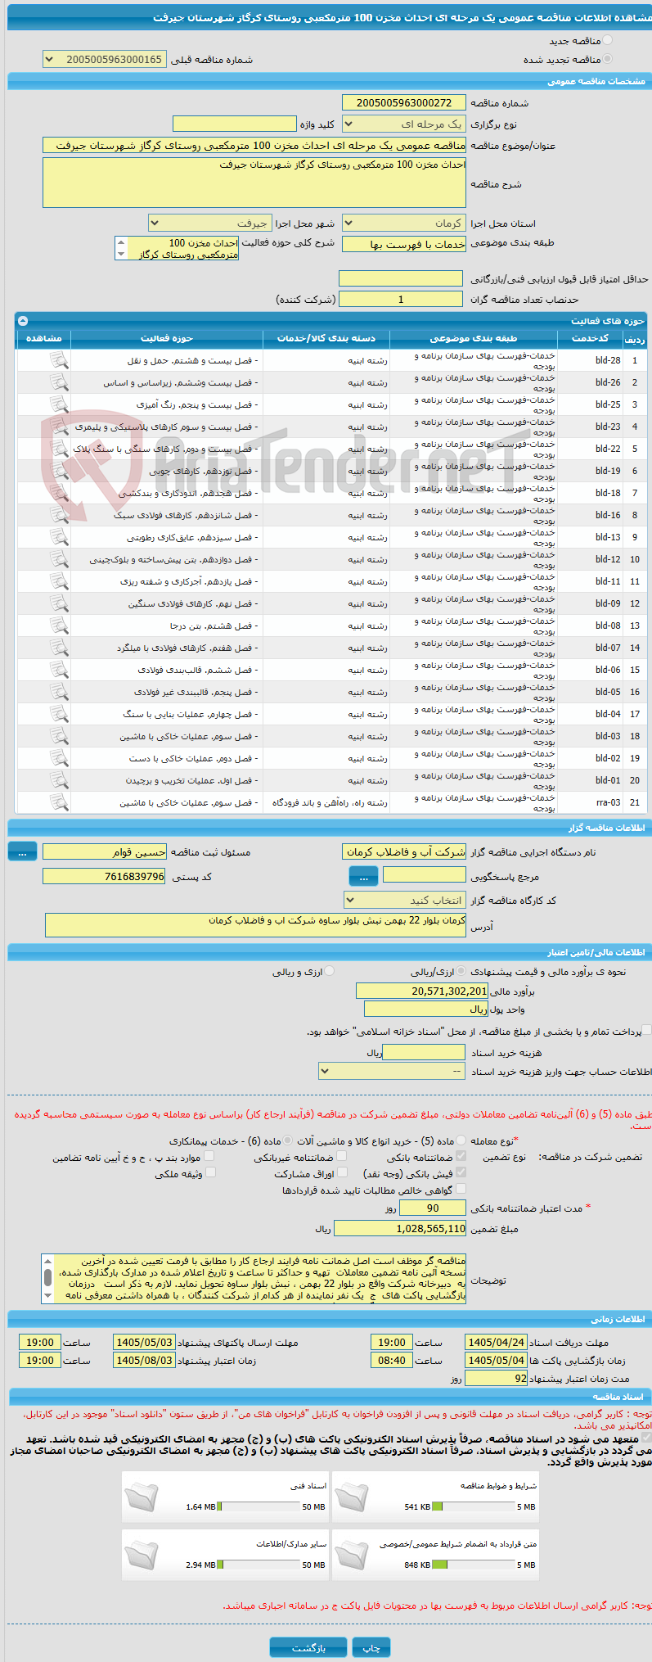The image size is (652, 1662).
Task: Open the شرایط و ضوابط مناقصه folder icon
Action: coord(352,1496)
